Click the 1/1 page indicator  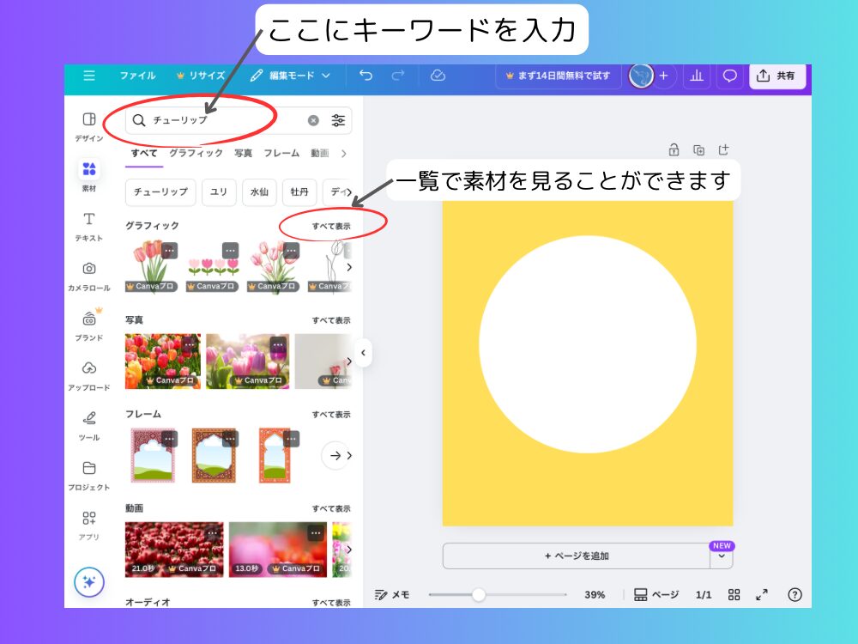(704, 595)
